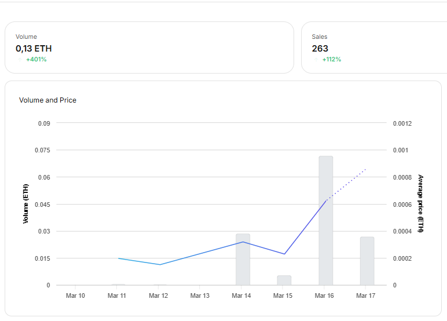Select the Mar 15 volume bar
Viewport: 447px width, 321px height.
284,280
